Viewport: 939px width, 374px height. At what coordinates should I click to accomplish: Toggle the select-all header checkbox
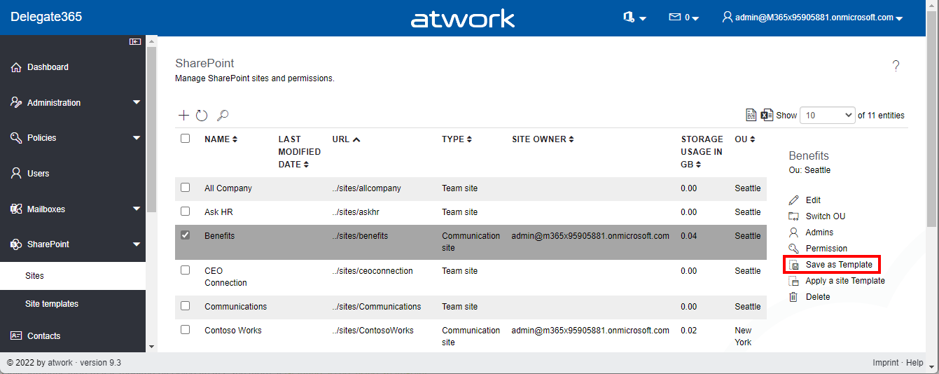[x=186, y=139]
